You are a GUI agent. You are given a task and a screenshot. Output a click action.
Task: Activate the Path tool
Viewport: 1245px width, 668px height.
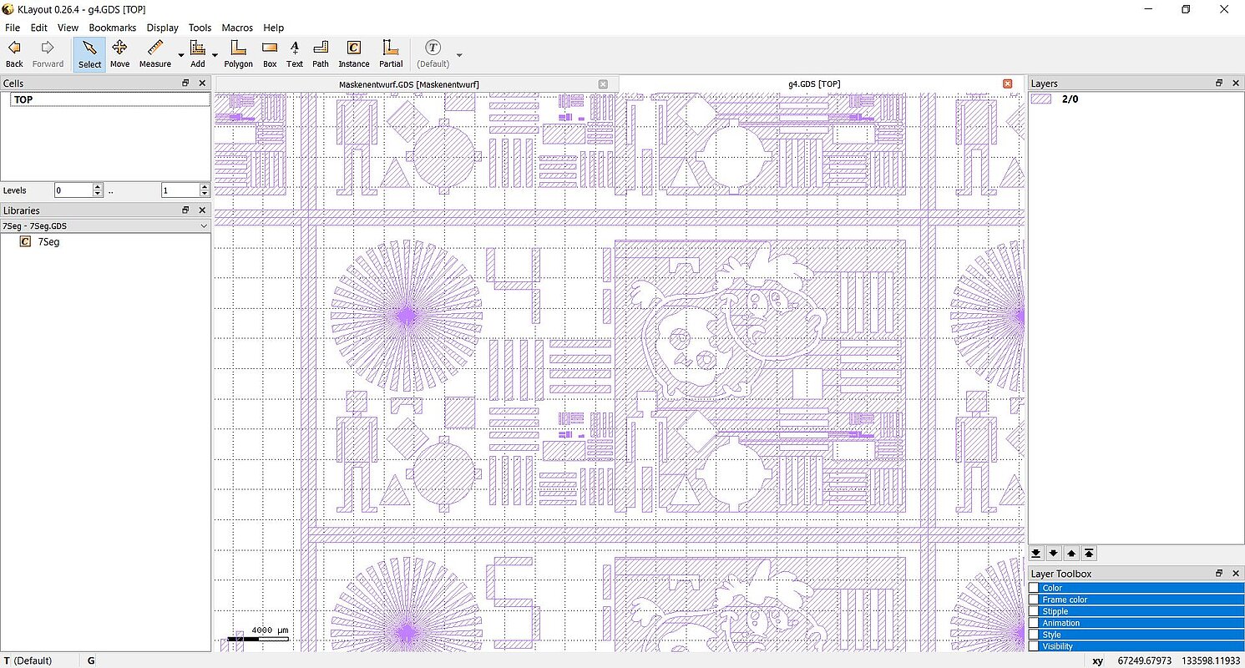(321, 54)
